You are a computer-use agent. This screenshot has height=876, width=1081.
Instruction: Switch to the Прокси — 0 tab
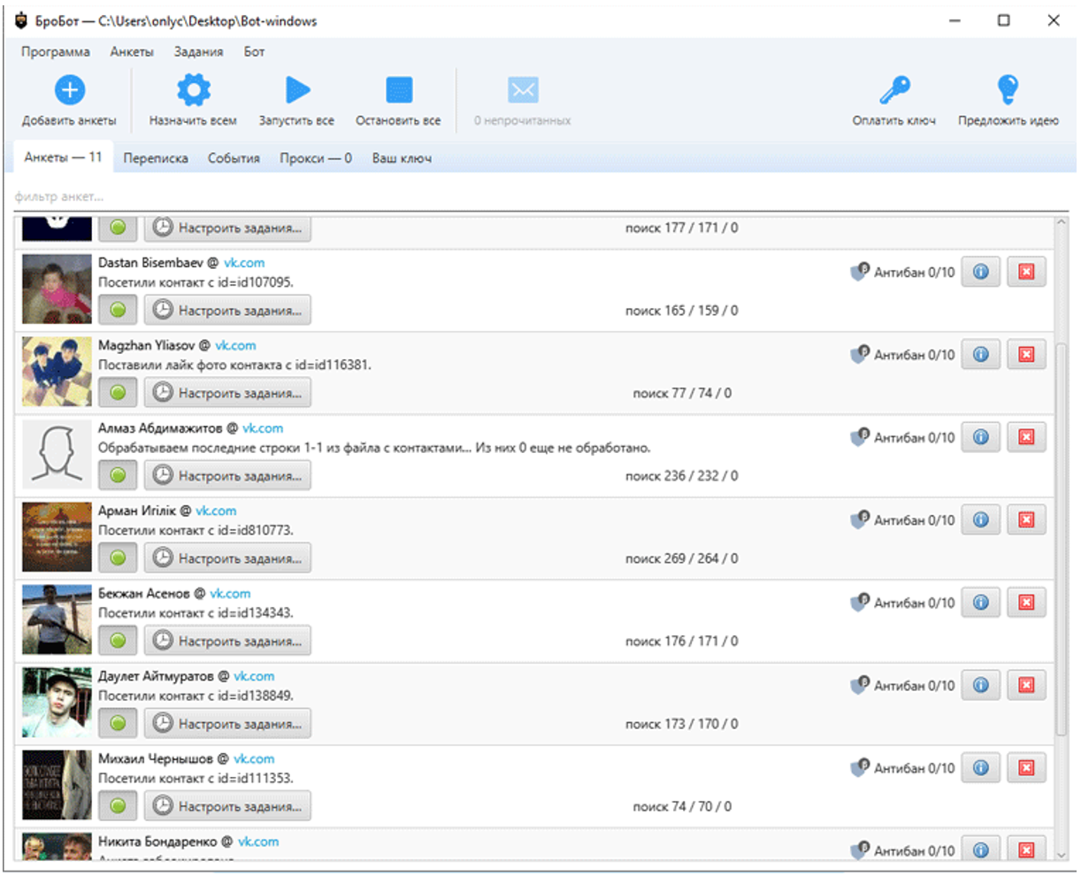[316, 158]
